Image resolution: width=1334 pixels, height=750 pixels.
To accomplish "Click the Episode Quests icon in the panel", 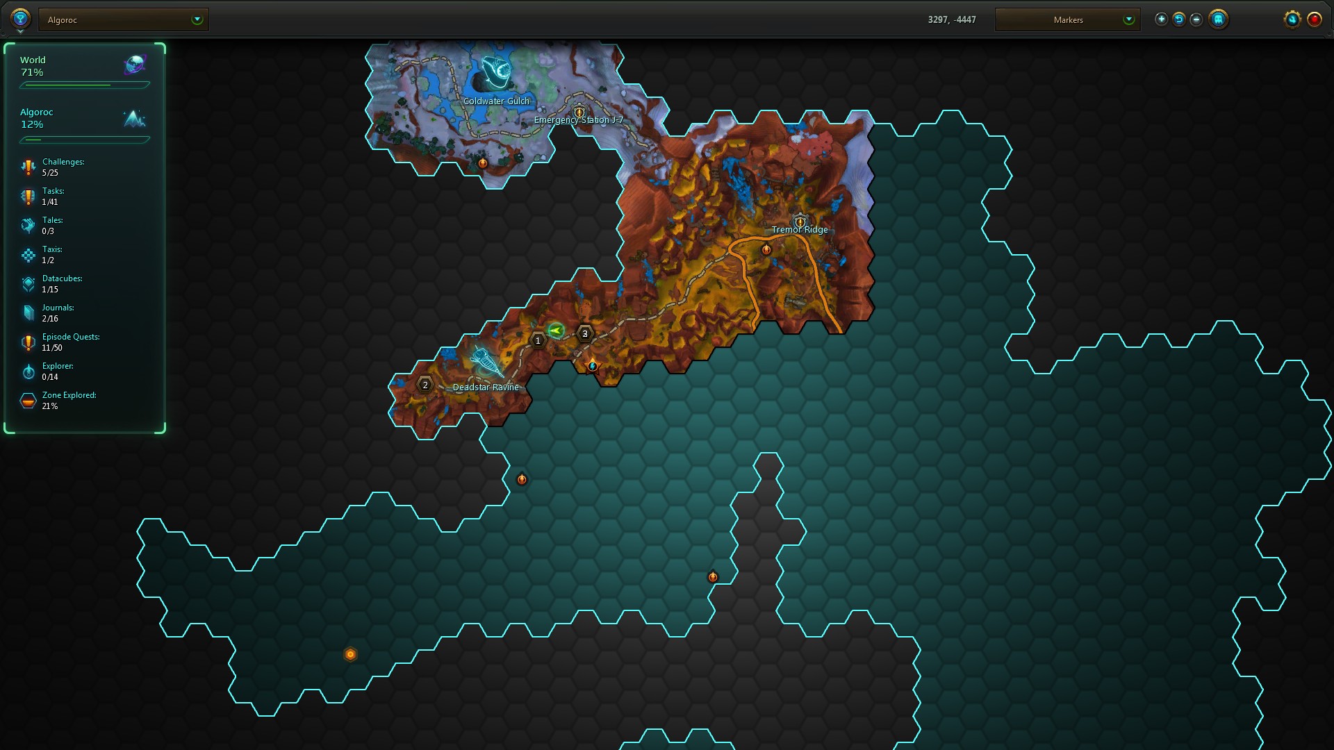I will click(28, 342).
